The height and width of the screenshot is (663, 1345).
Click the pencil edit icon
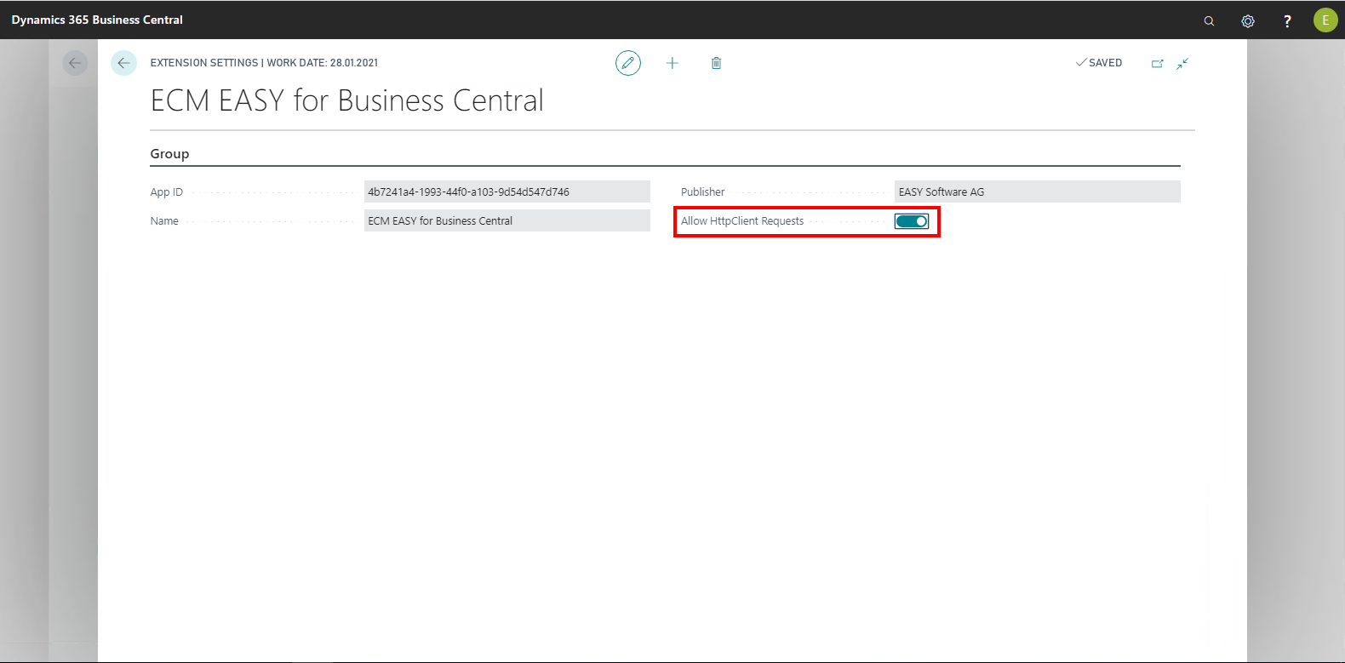(628, 63)
